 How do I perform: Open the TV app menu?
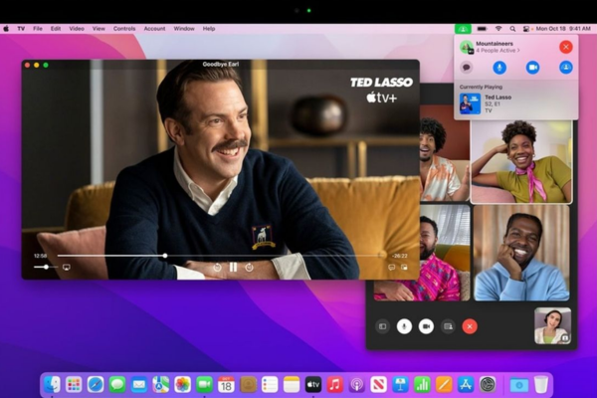coord(21,29)
